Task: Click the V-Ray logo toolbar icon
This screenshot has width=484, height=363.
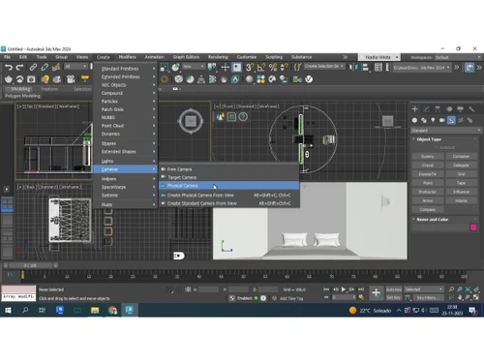Action: [309, 79]
